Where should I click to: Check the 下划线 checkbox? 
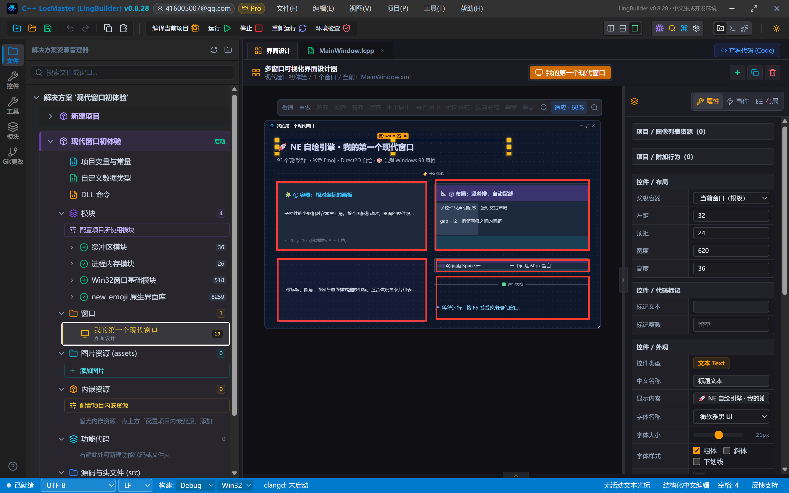tap(696, 462)
